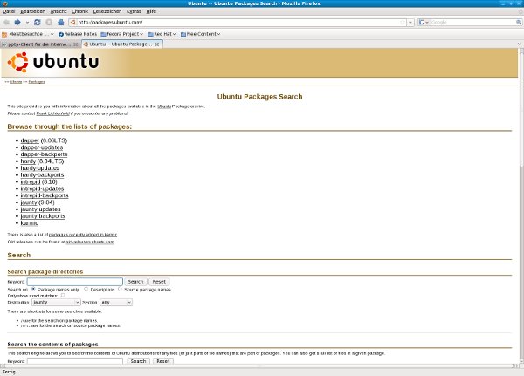The width and height of the screenshot is (524, 376).
Task: Click the Ubuntu logo in page header
Action: 54,62
